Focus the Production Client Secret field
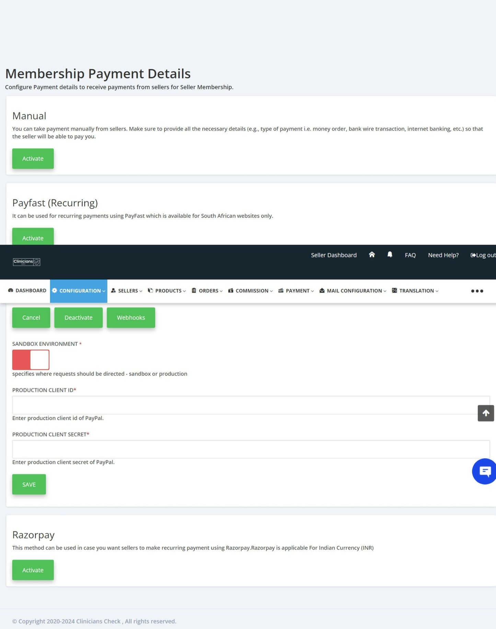496x629 pixels. 251,449
